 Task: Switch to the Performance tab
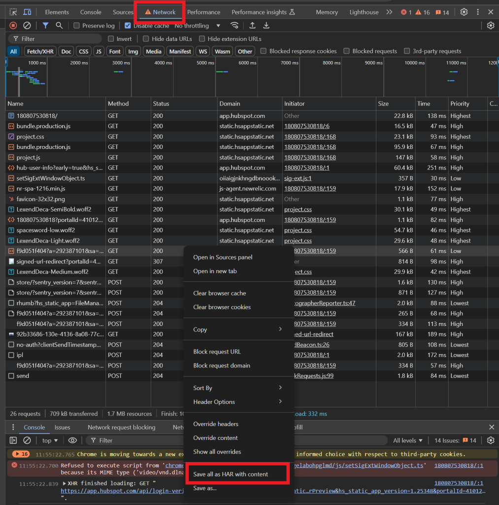coord(203,12)
